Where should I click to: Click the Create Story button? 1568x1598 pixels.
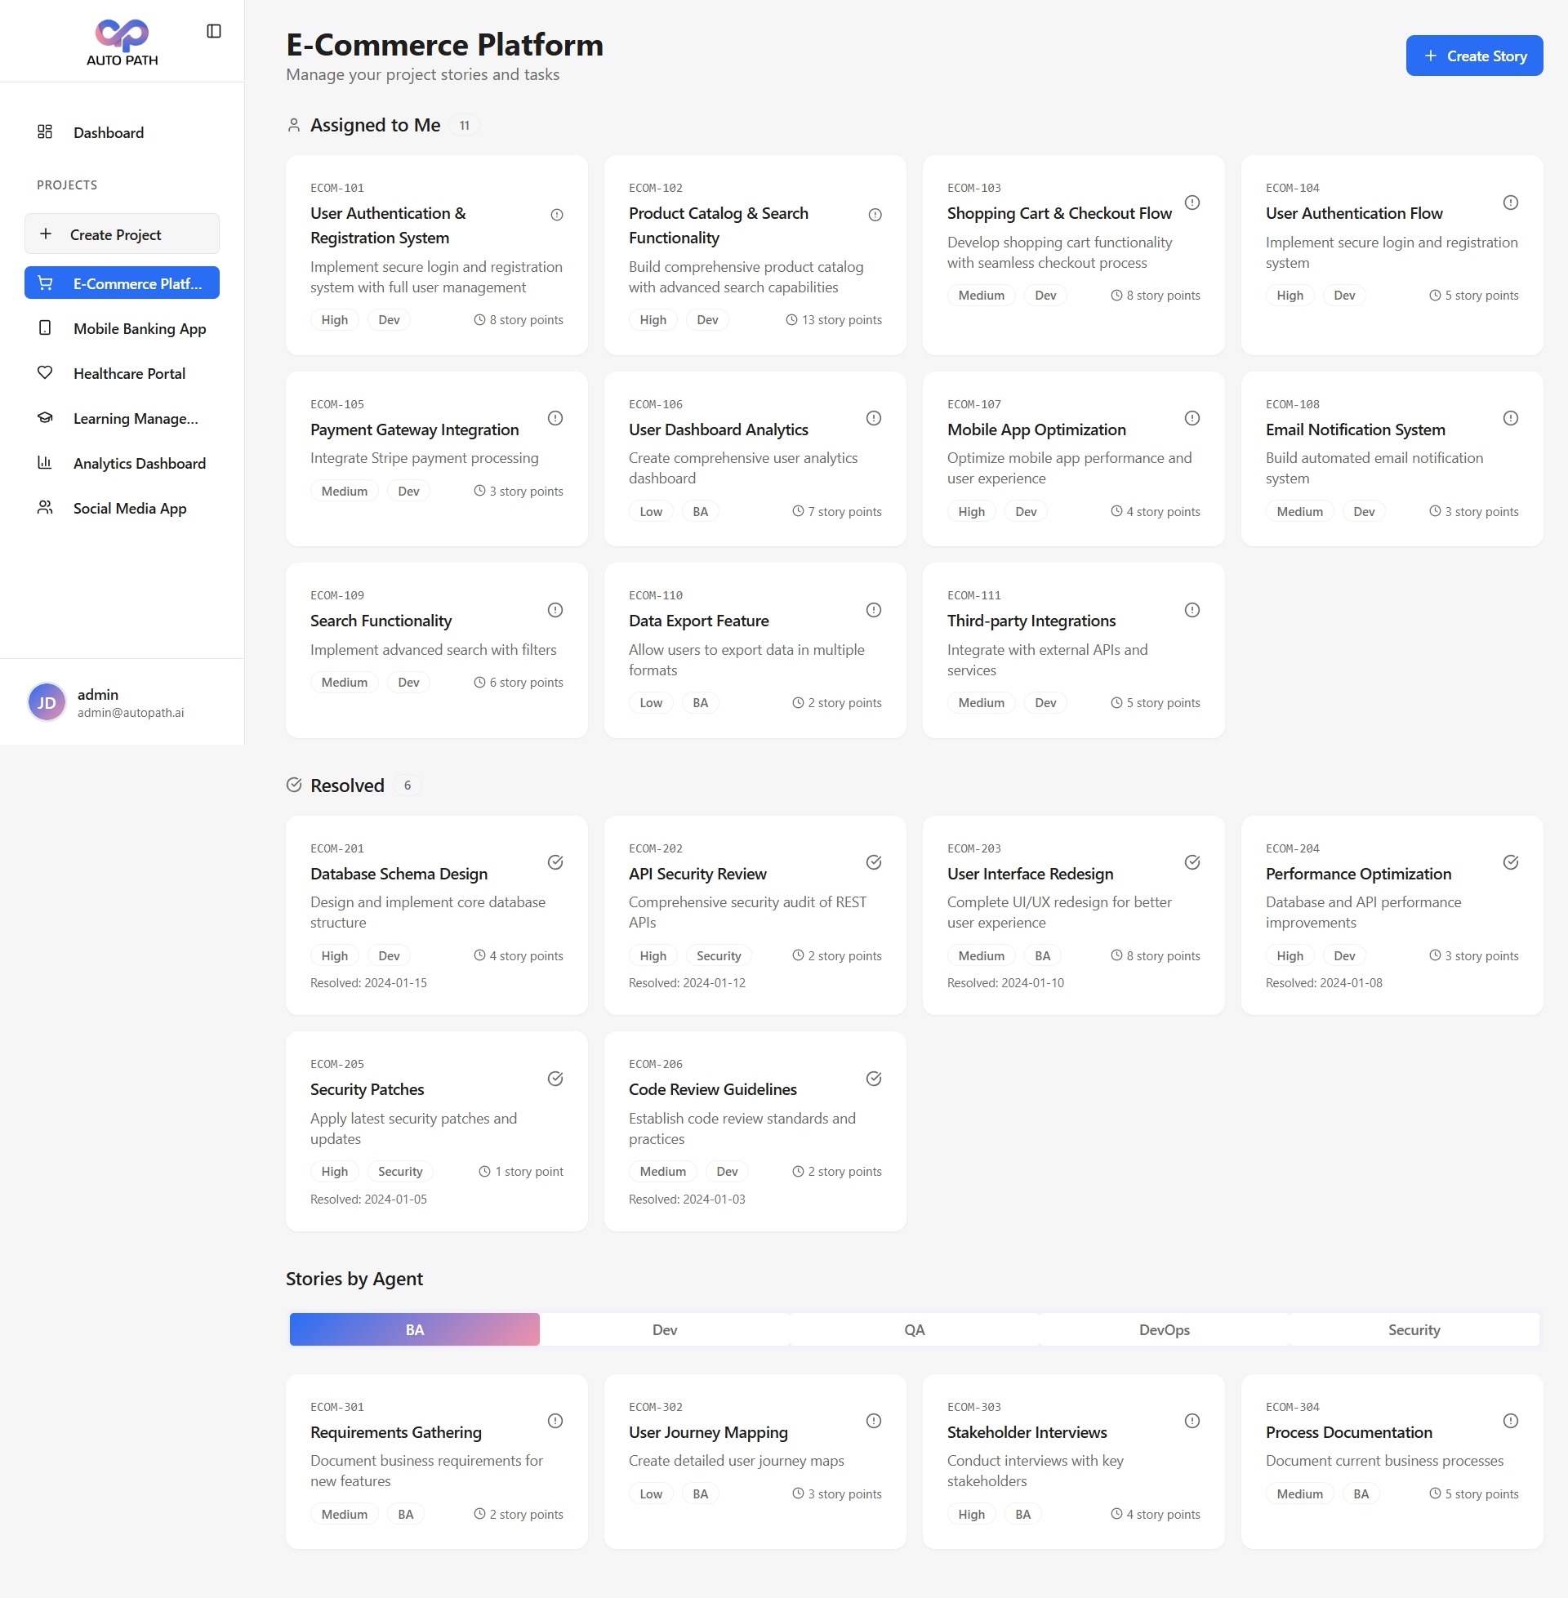[1473, 56]
